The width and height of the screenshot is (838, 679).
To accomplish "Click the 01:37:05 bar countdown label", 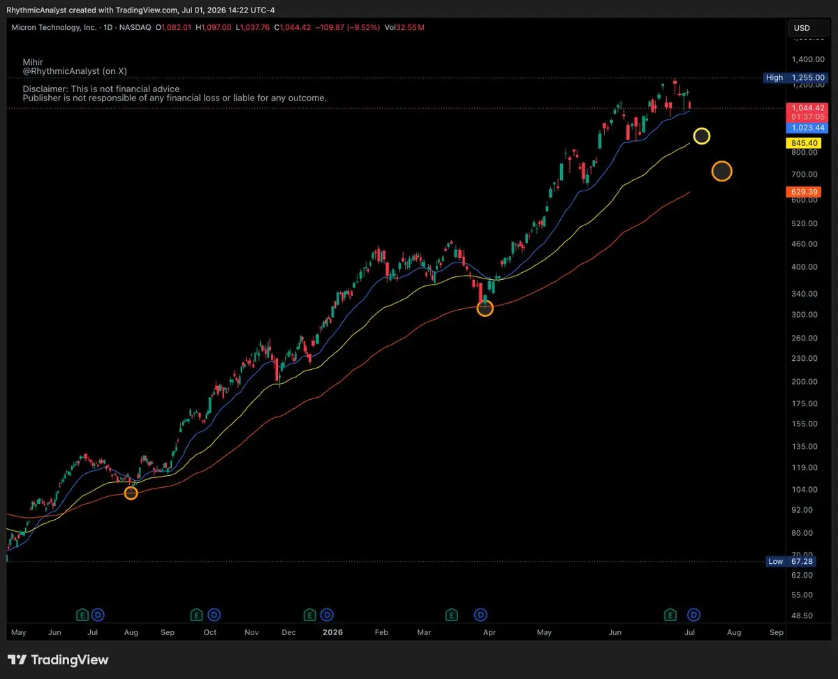I will point(807,117).
